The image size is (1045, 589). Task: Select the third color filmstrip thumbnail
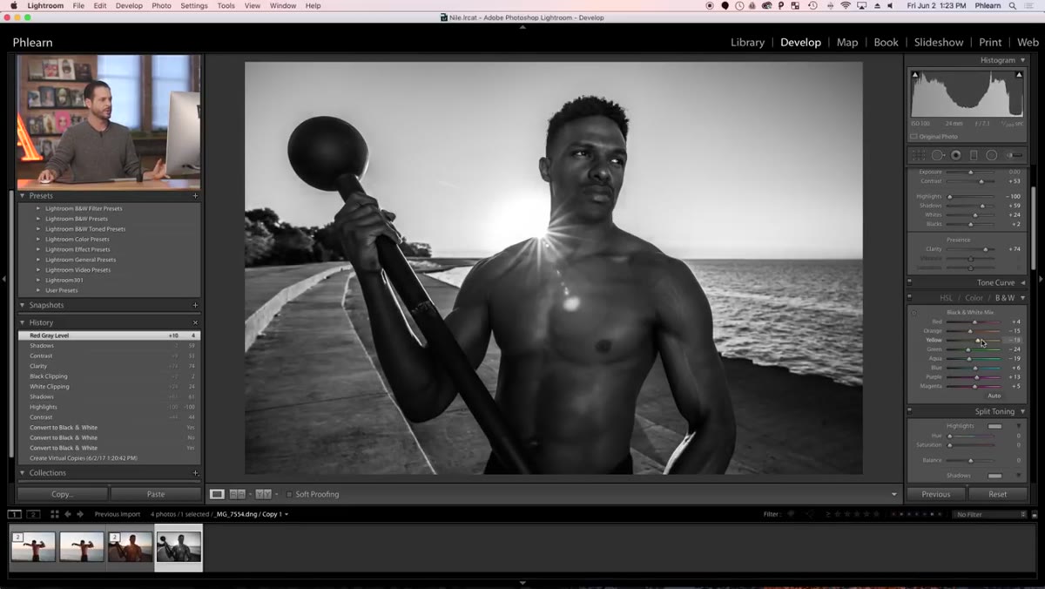tap(130, 547)
